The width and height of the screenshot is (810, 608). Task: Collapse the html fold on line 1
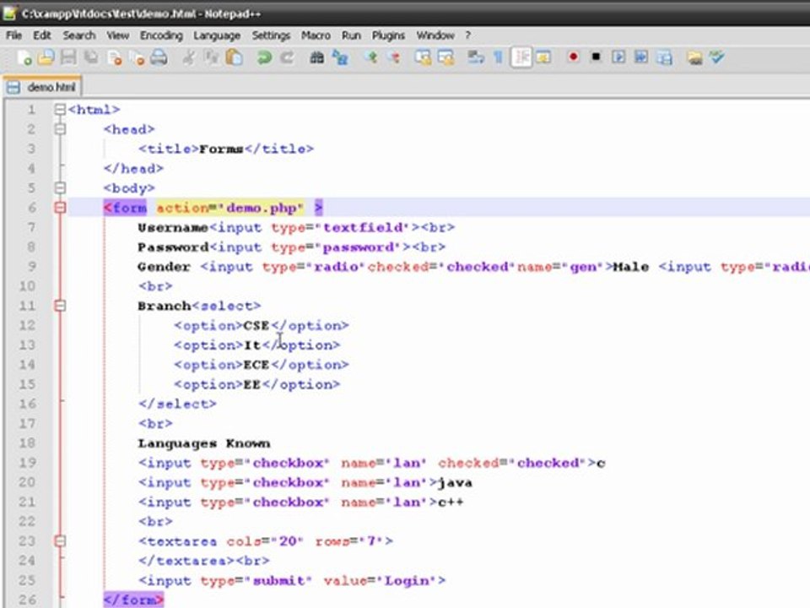[x=60, y=110]
